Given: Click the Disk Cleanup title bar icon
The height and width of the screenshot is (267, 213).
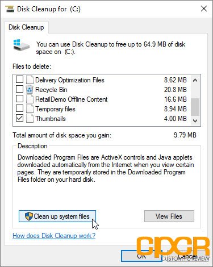Looking at the screenshot, I should click(10, 9).
